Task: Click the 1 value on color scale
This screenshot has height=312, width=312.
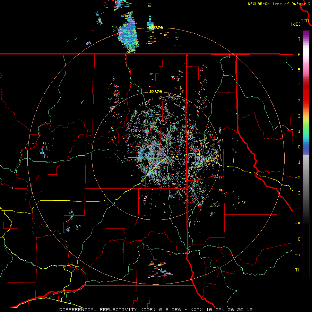Action: point(299,131)
